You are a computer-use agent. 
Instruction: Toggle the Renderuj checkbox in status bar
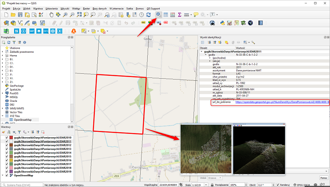[278, 185]
